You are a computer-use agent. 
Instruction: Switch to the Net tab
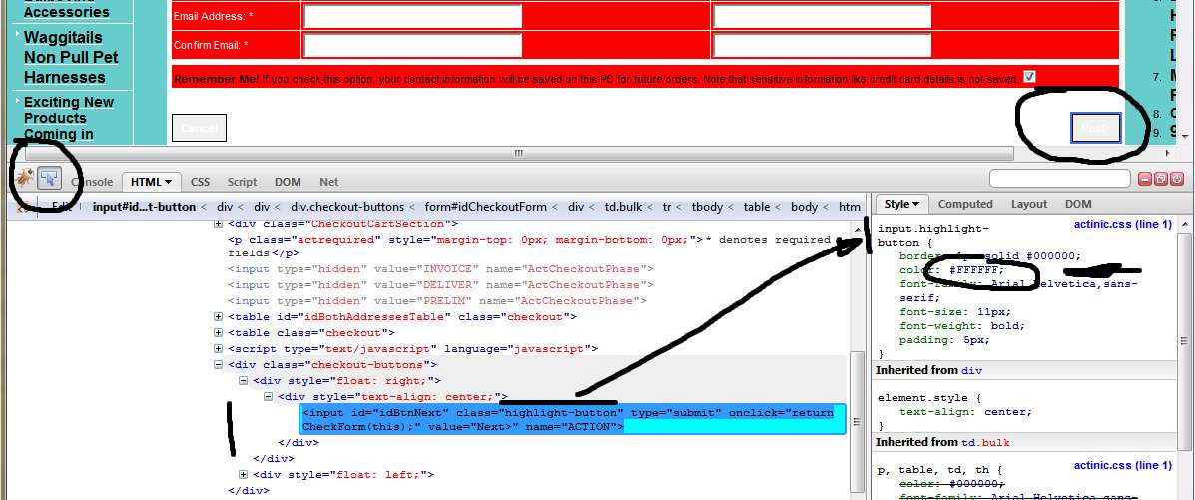328,182
